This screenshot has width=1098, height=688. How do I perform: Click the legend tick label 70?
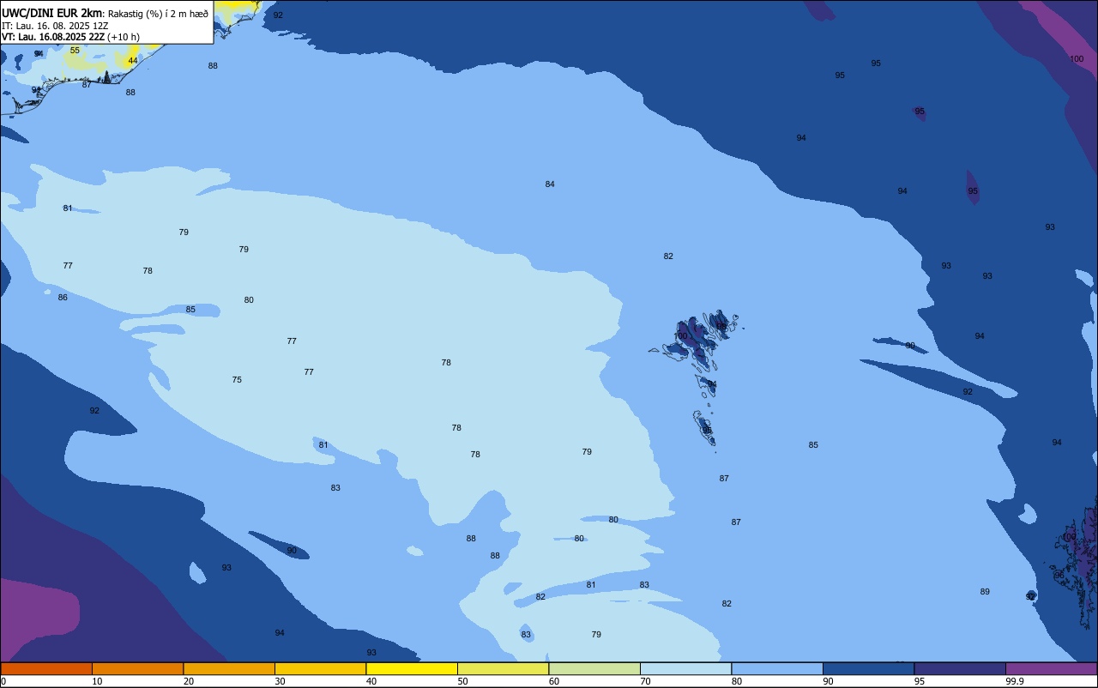[x=646, y=681]
